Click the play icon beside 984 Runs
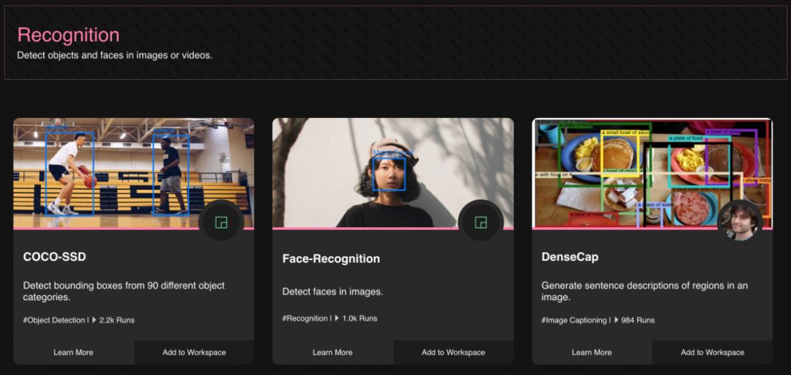791x375 pixels. point(616,320)
